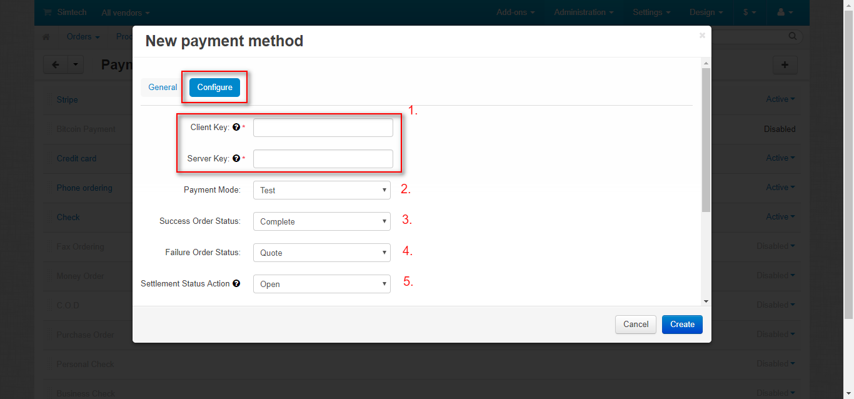This screenshot has height=399, width=854.
Task: Open the All vendors dropdown
Action: [x=126, y=13]
